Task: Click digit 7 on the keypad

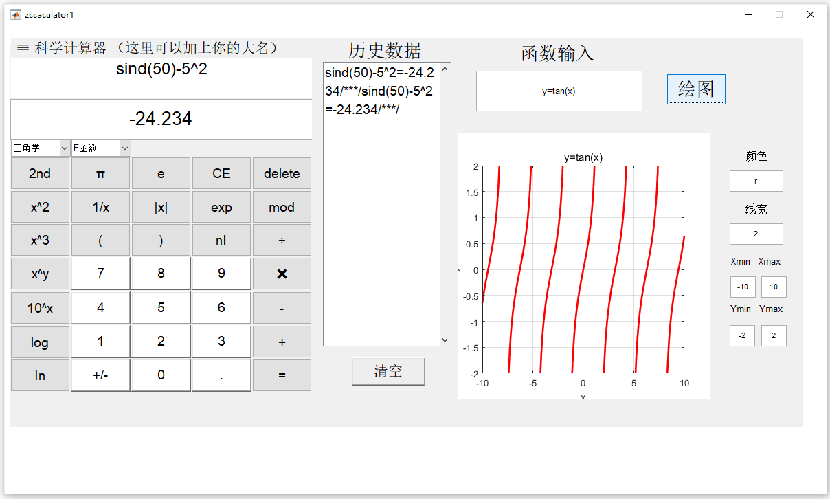Action: pyautogui.click(x=100, y=274)
